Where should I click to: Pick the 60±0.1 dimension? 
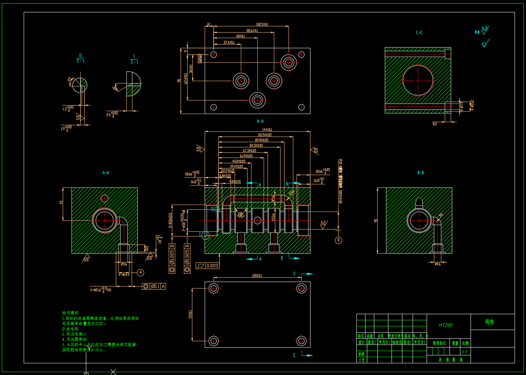pos(240,36)
